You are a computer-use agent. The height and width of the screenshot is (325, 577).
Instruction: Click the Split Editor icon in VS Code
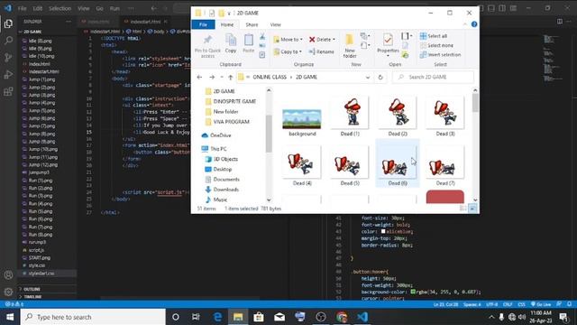559,22
